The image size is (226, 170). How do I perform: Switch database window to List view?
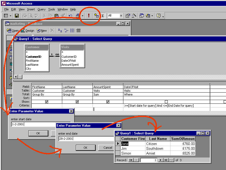click(x=72, y=30)
